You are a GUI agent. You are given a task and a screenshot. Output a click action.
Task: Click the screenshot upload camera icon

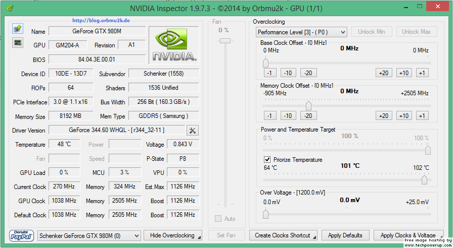tap(18, 28)
